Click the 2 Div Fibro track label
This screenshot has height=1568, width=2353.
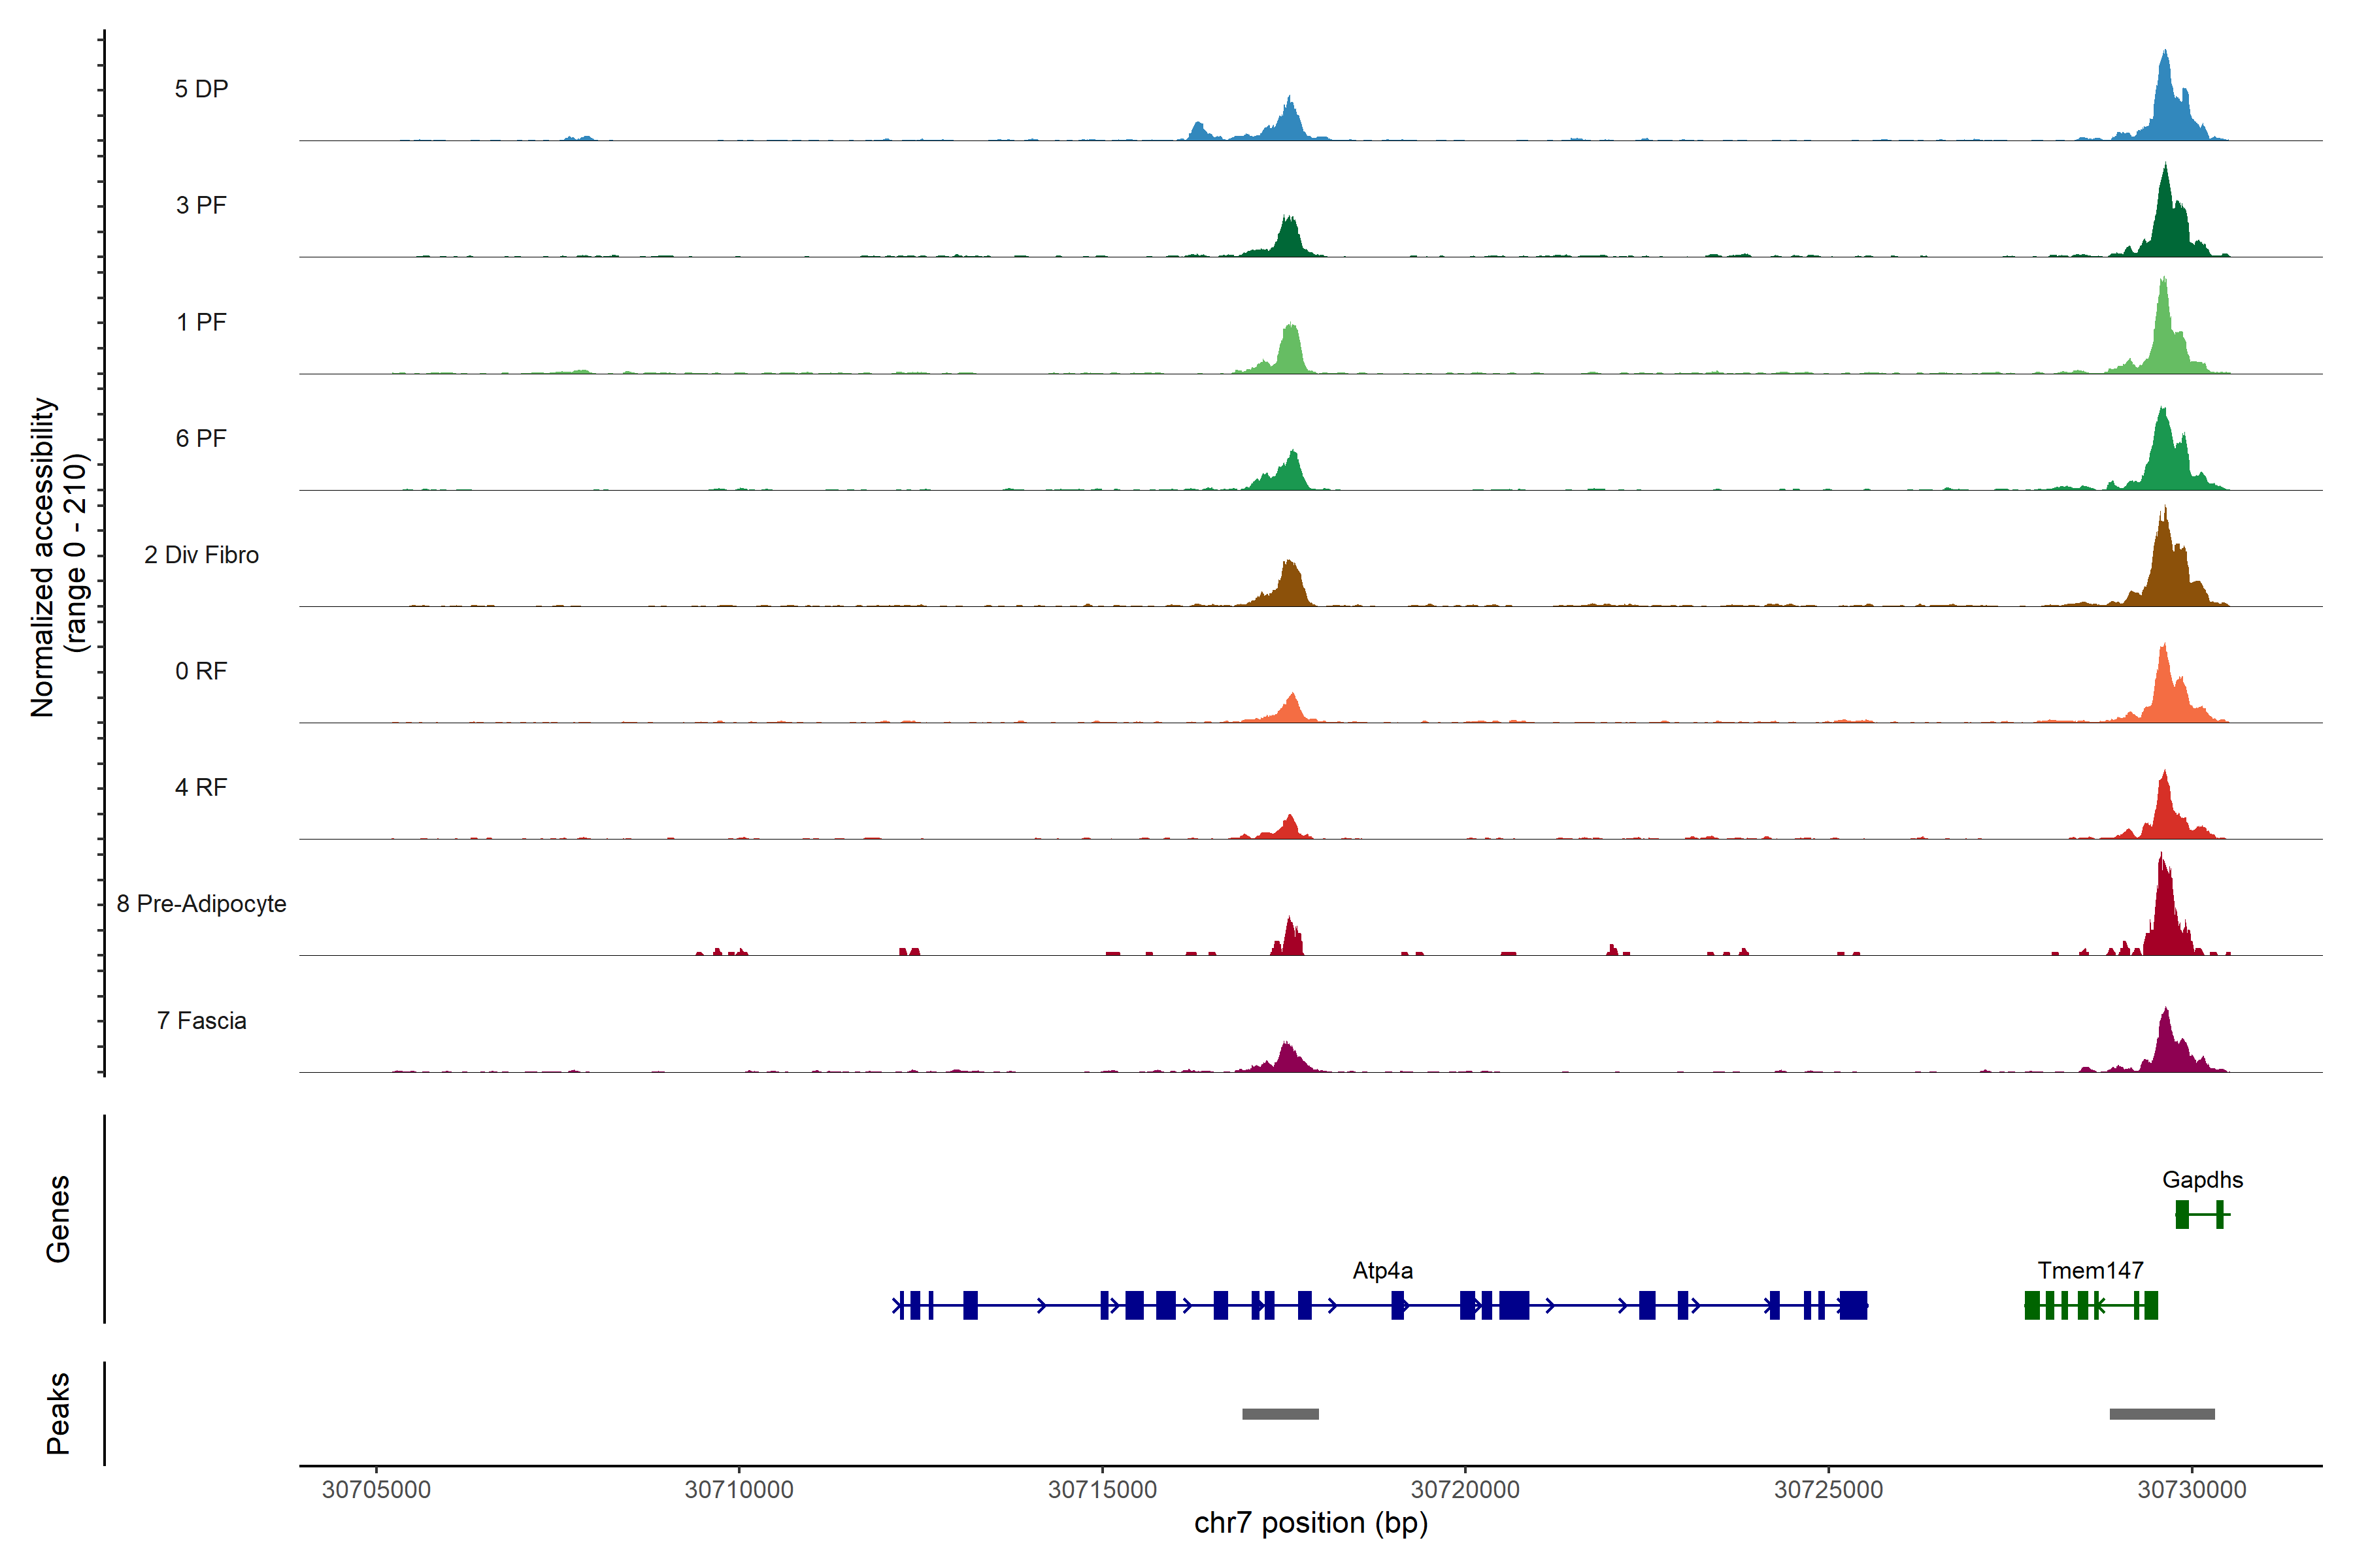pyautogui.click(x=201, y=555)
